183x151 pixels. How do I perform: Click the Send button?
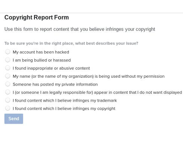[14, 118]
